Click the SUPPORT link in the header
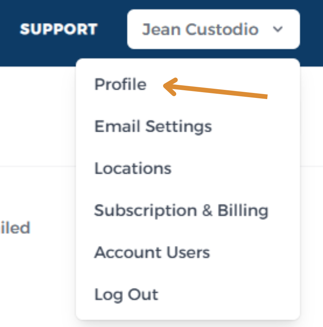The width and height of the screenshot is (323, 327). (x=58, y=29)
